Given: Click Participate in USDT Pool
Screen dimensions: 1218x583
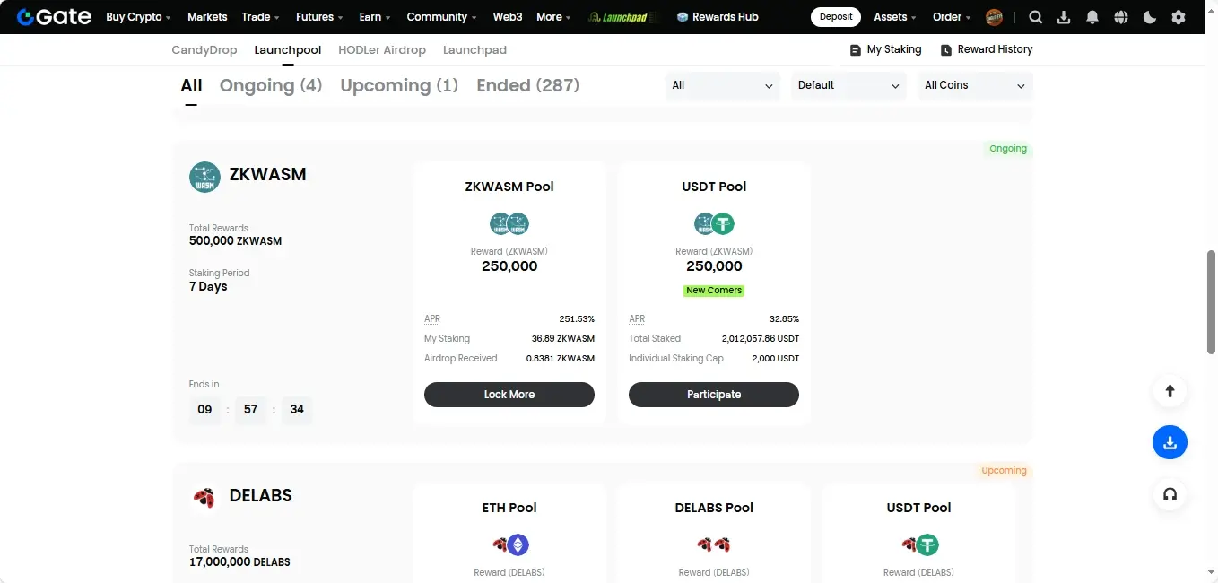Looking at the screenshot, I should 714,395.
